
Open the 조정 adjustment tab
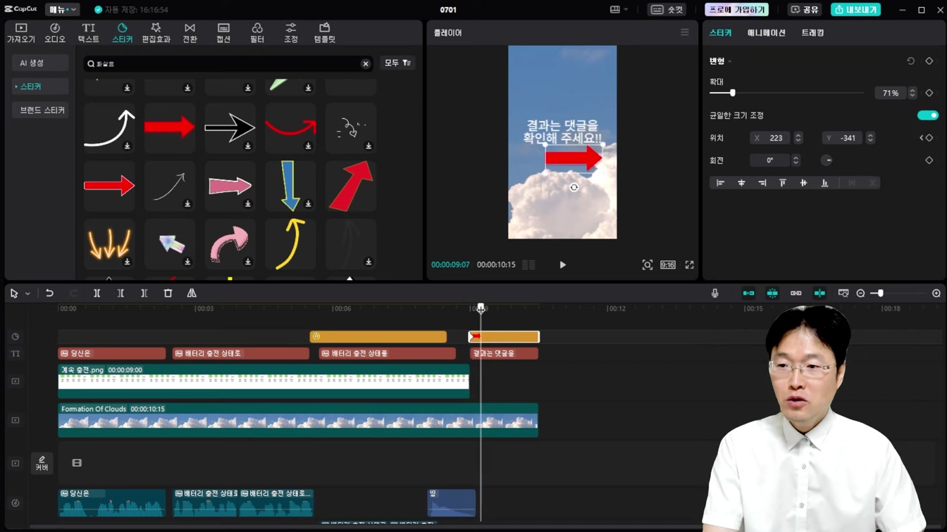pyautogui.click(x=291, y=33)
